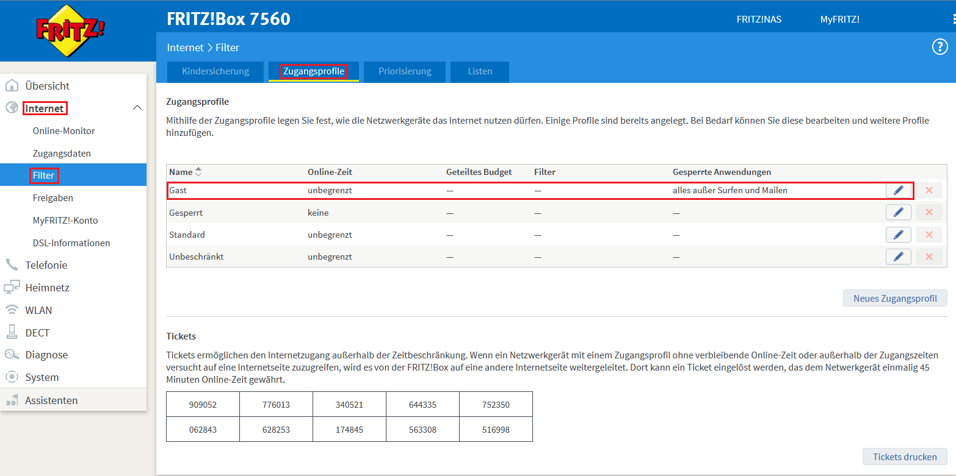Image resolution: width=956 pixels, height=476 pixels.
Task: Edit the Standard profile with pencil icon
Action: tap(898, 235)
